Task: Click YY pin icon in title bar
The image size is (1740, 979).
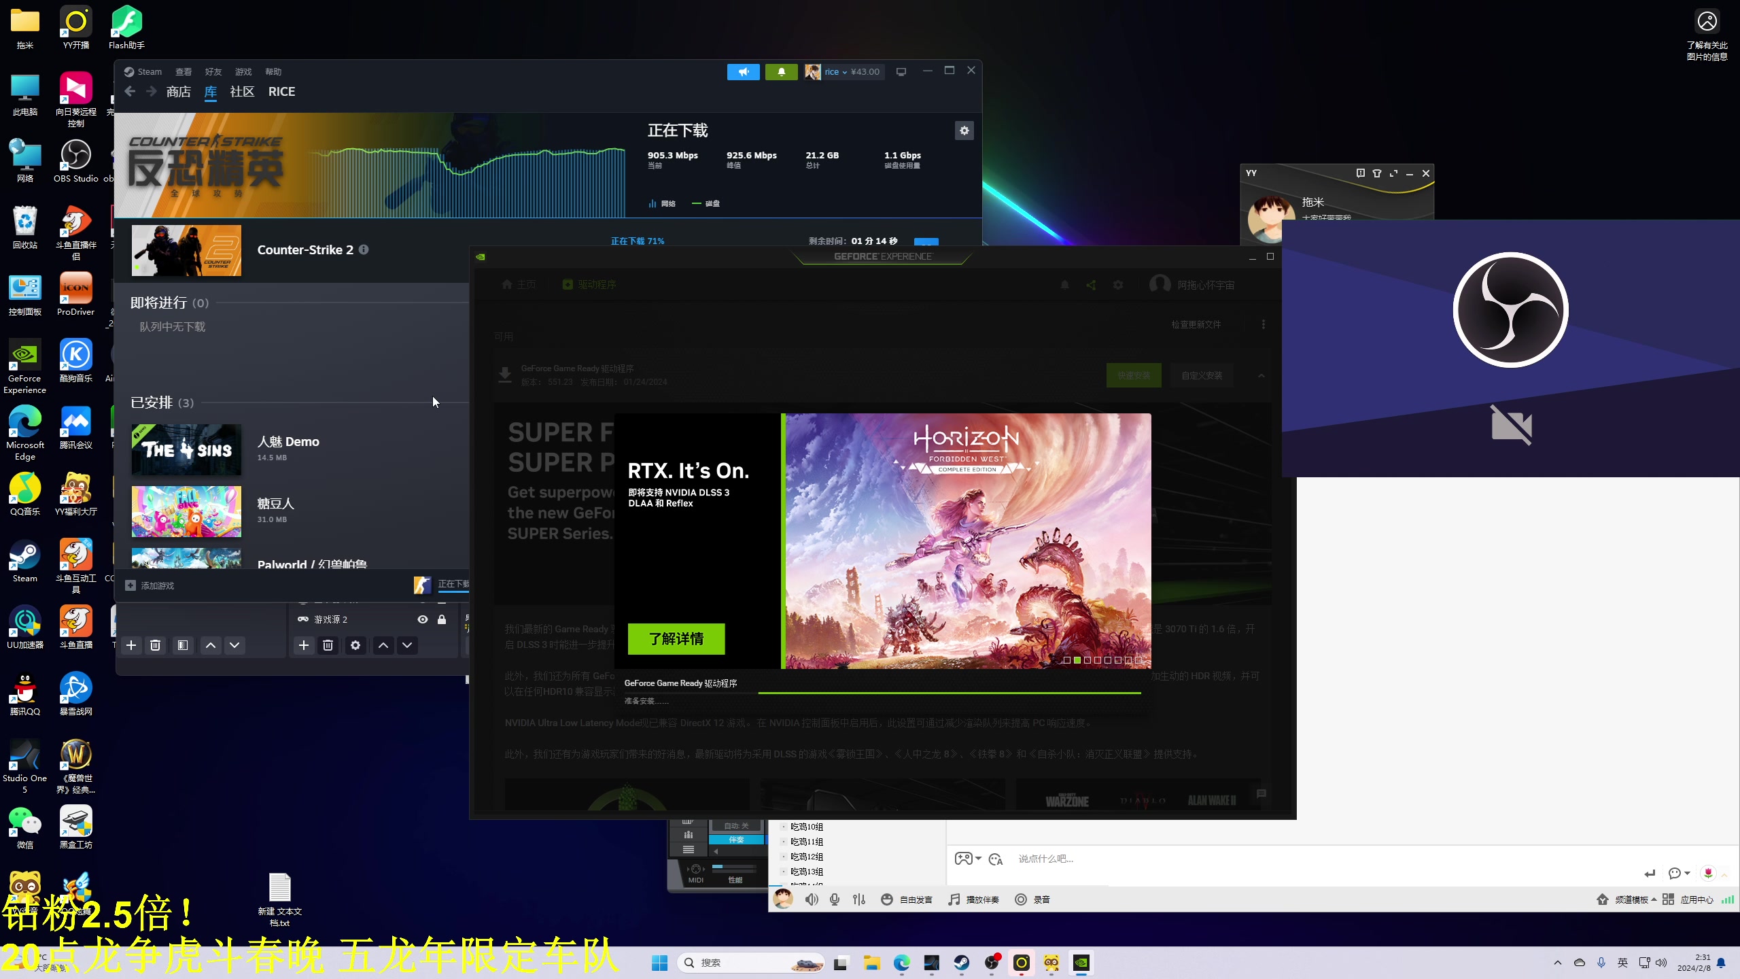Action: click(1360, 173)
